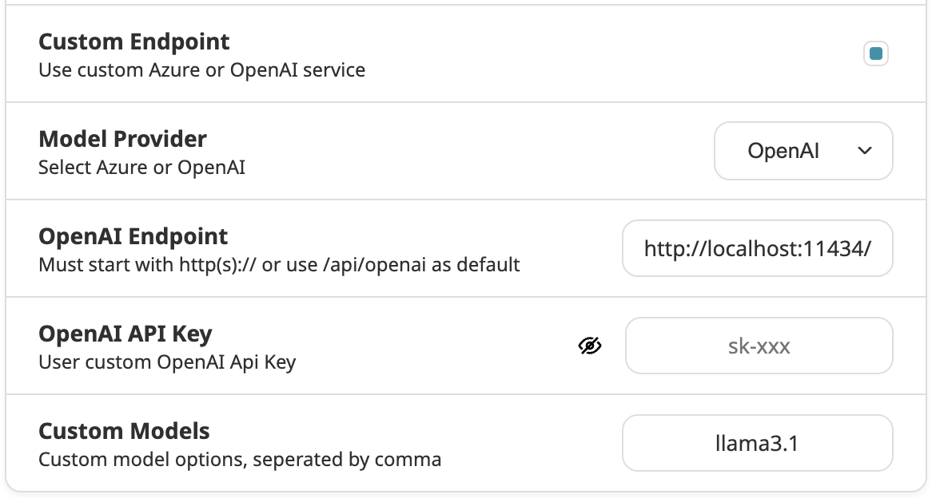The width and height of the screenshot is (932, 498).
Task: Click the OpenAI Endpoint heading
Action: coord(133,236)
